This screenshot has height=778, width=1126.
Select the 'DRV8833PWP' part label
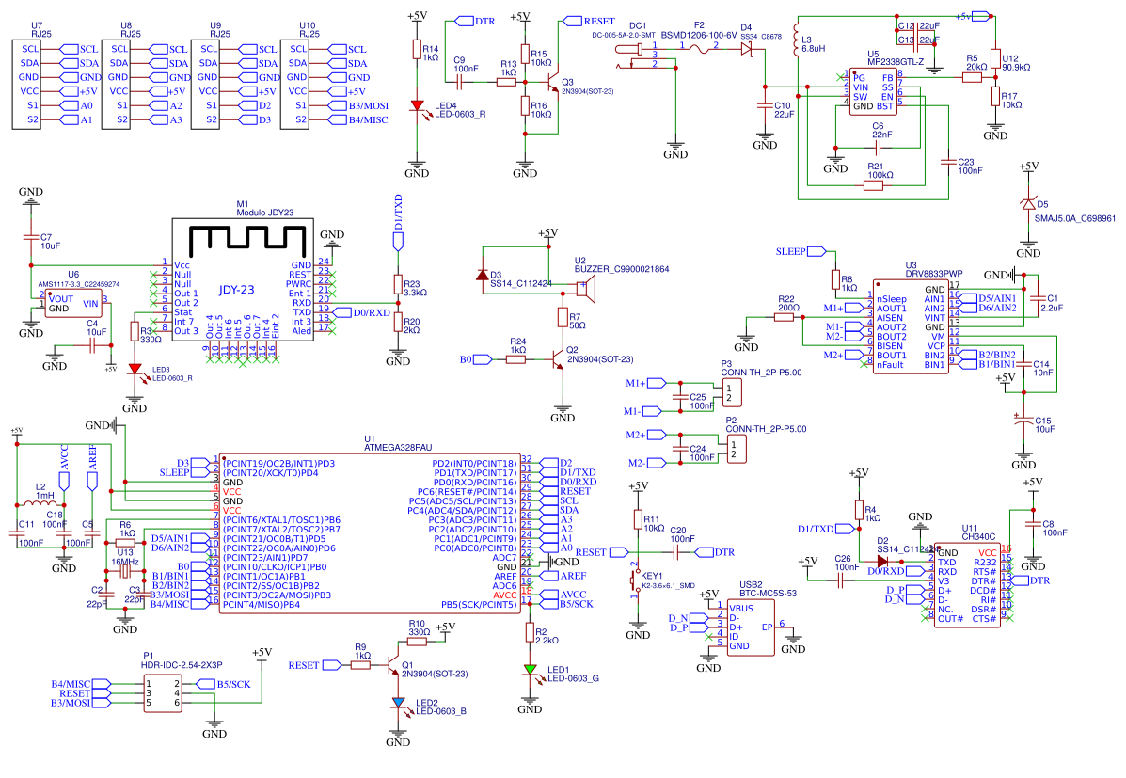[x=933, y=274]
